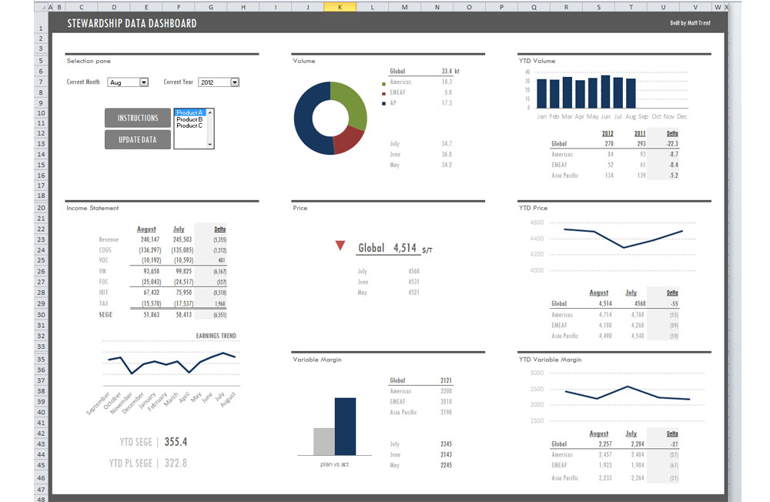Click the red down-triangle price indicator
The height and width of the screenshot is (502, 770).
(x=340, y=245)
